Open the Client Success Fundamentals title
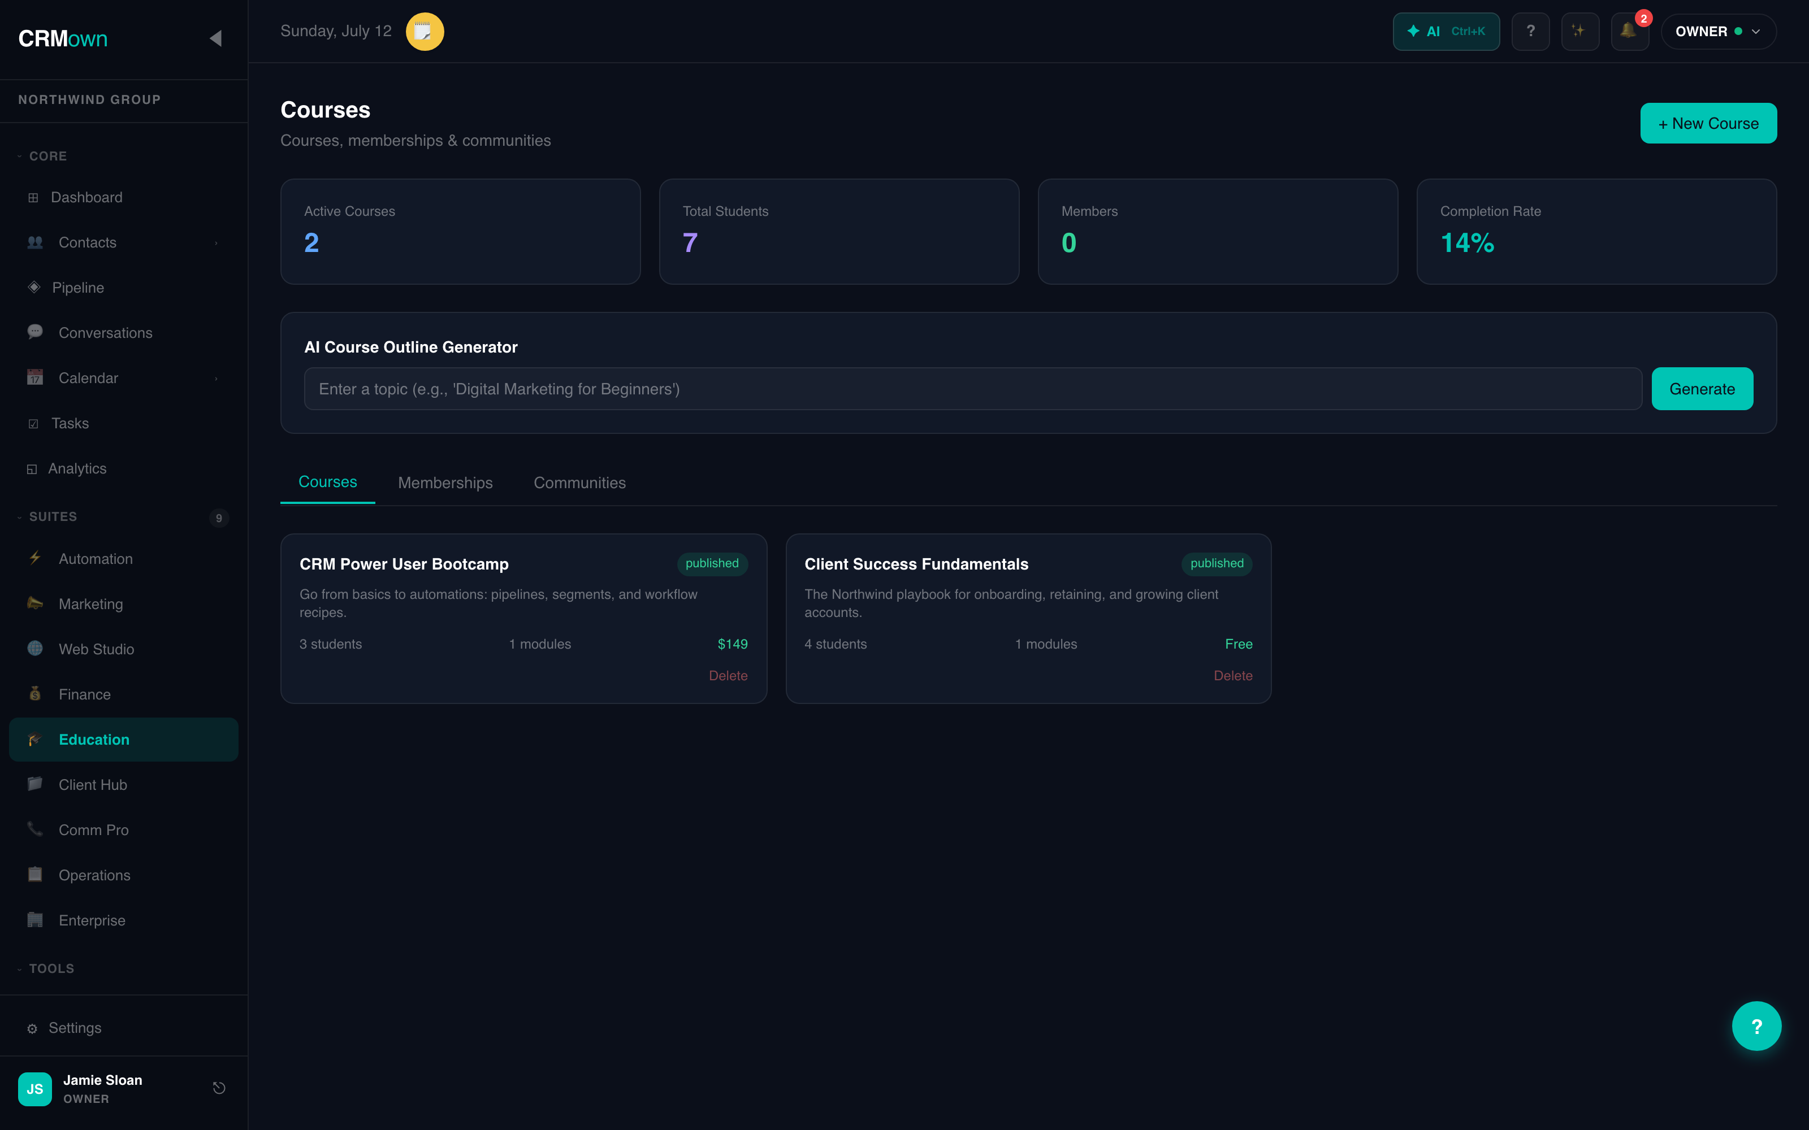Screen dimensions: 1809x1130 click(x=916, y=564)
